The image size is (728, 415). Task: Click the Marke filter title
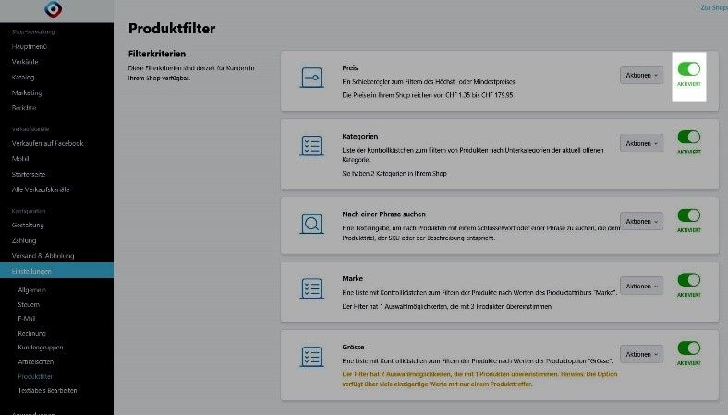click(x=352, y=279)
